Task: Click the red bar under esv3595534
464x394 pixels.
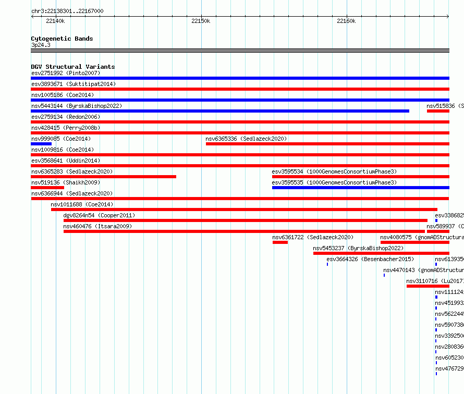Action: tap(361, 177)
